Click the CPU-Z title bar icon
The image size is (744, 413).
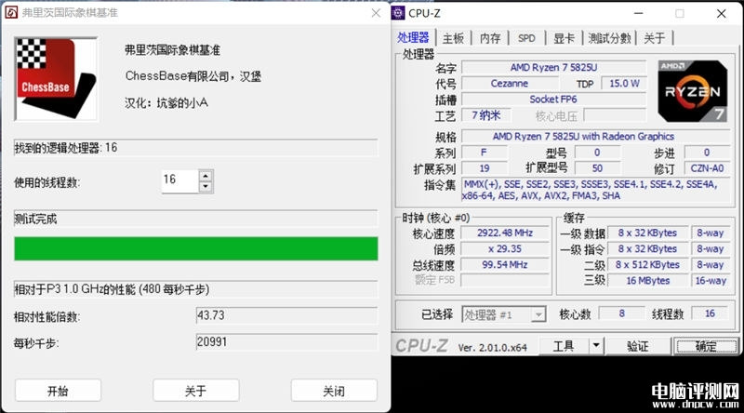tap(398, 13)
